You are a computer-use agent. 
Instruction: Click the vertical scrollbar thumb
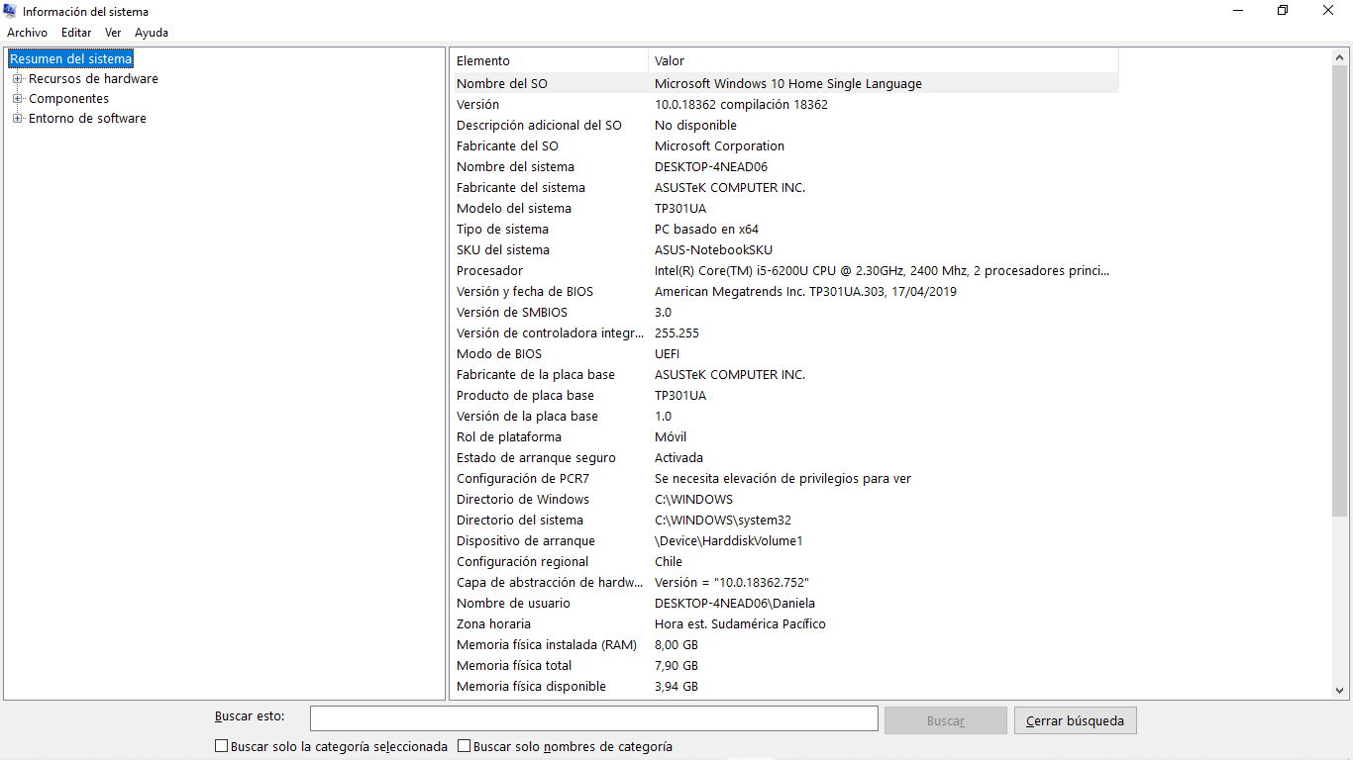click(1340, 292)
